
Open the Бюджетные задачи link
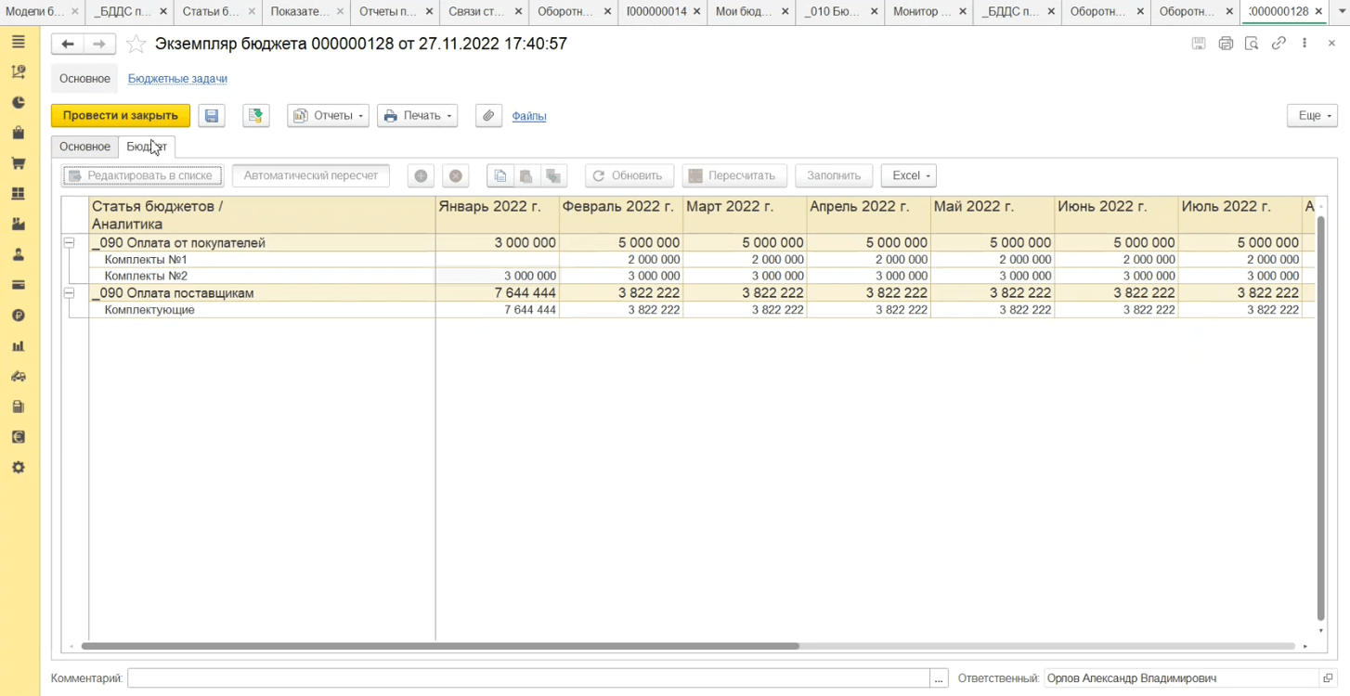click(x=177, y=79)
